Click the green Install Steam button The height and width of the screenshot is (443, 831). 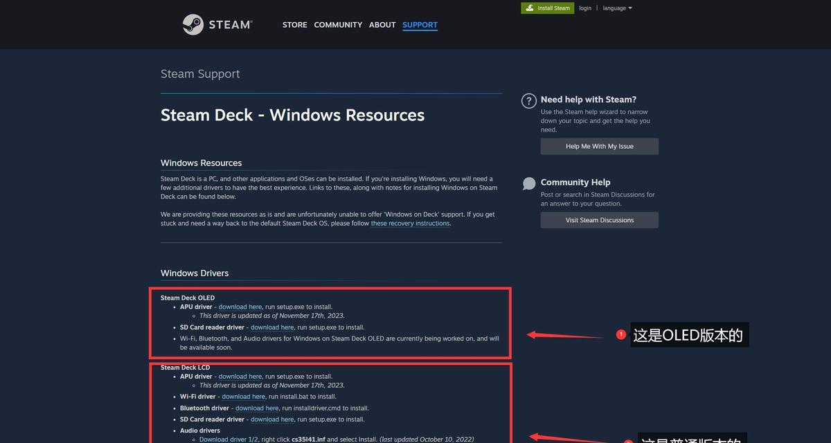click(548, 8)
